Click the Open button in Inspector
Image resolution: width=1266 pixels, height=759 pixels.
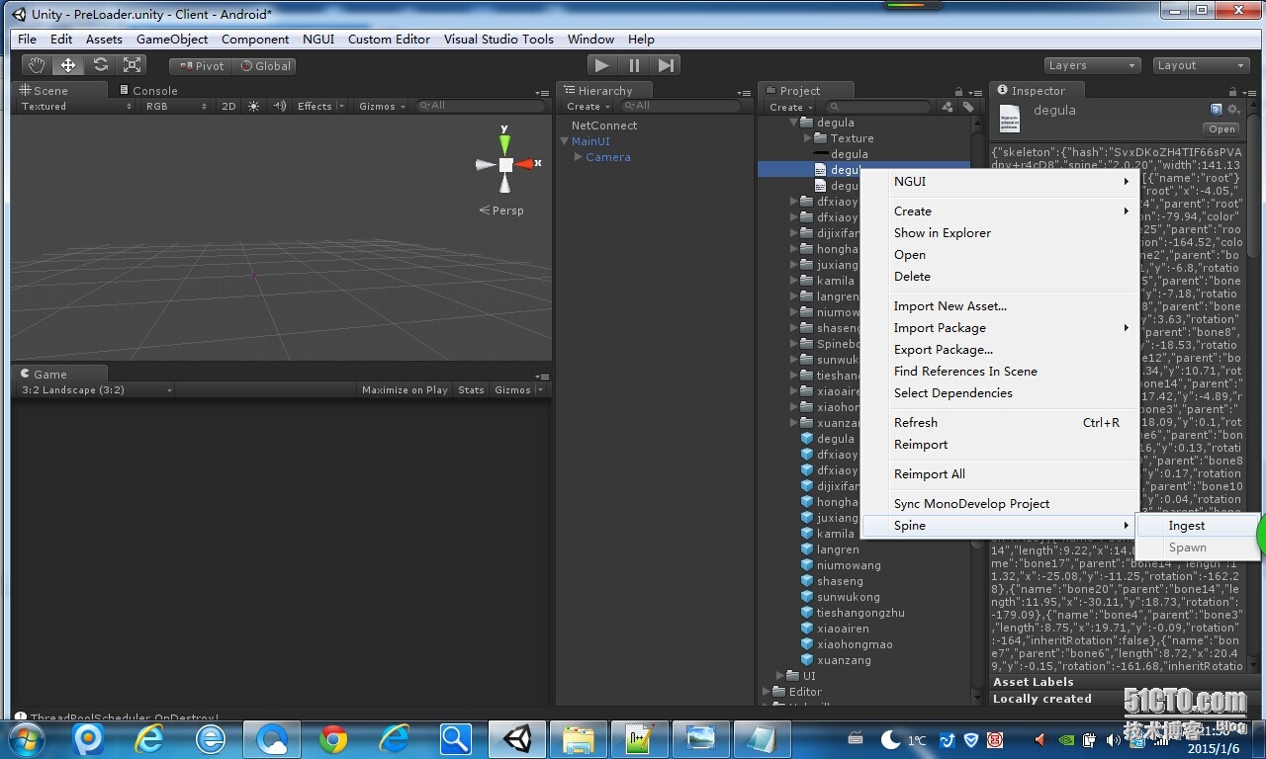(1221, 128)
